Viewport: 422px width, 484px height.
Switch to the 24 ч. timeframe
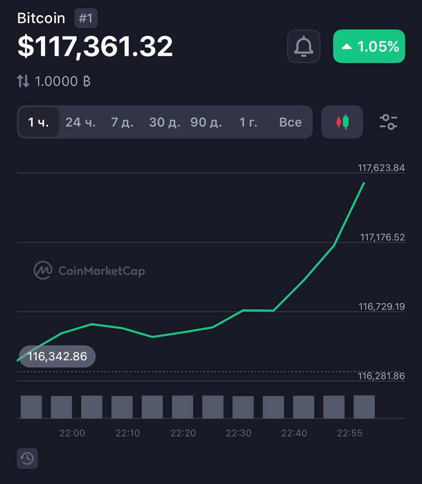(x=80, y=122)
